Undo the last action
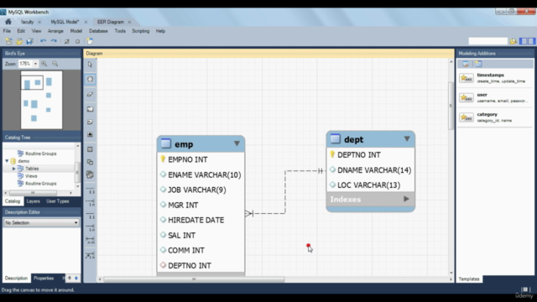Screen dimensions: 537x302 pyautogui.click(x=43, y=41)
